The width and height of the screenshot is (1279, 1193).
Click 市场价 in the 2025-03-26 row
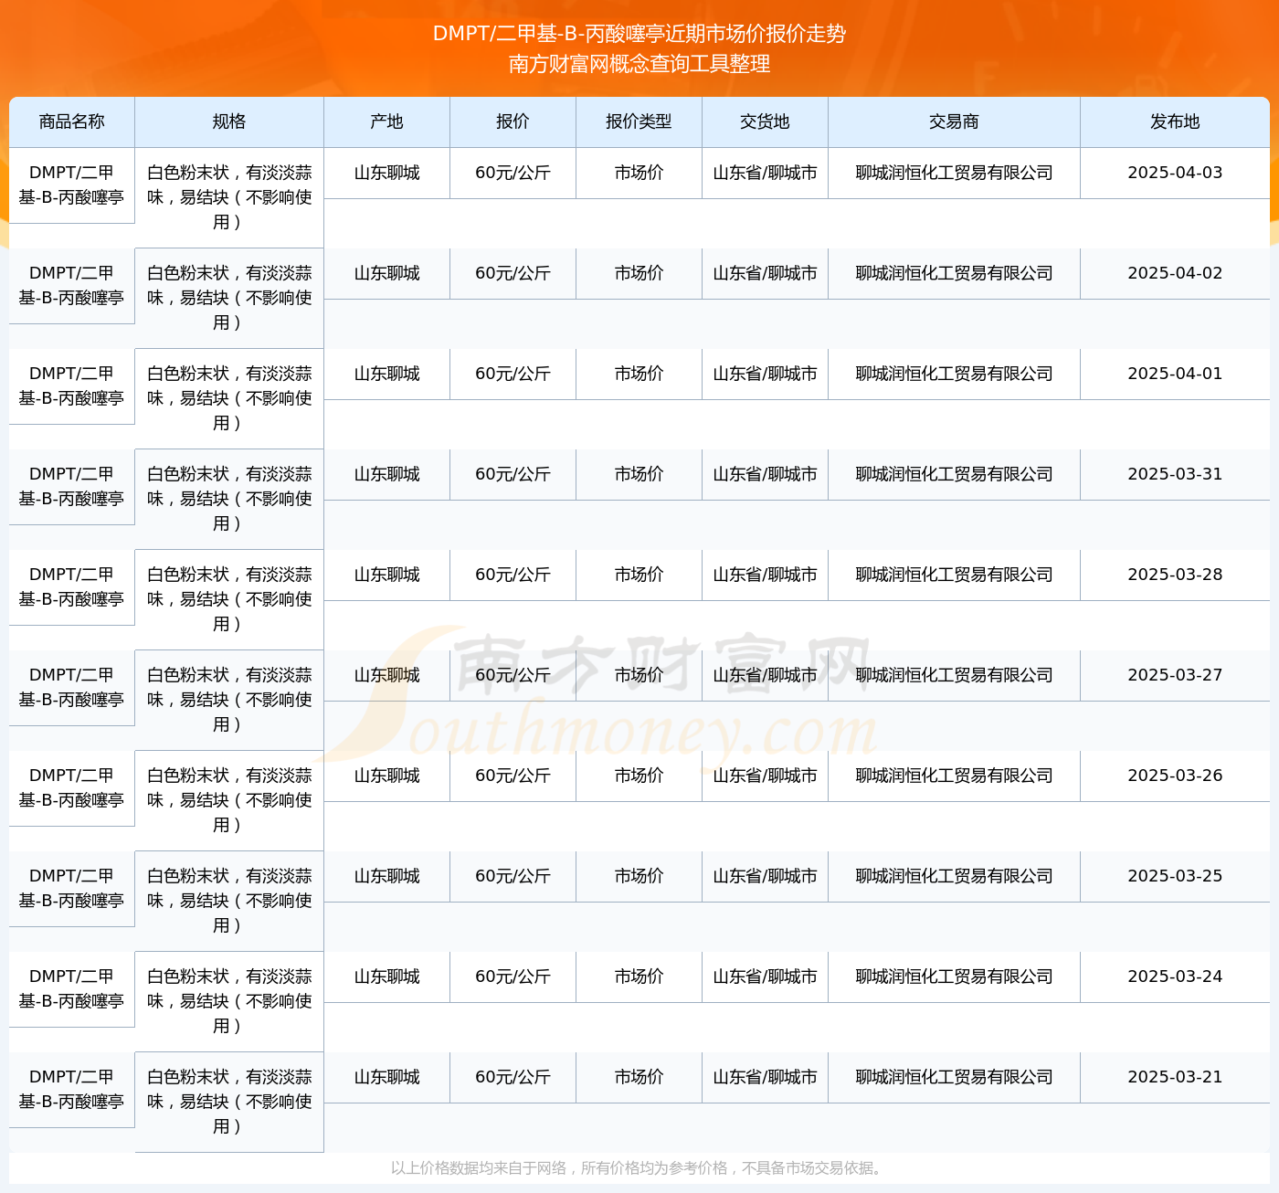[639, 776]
